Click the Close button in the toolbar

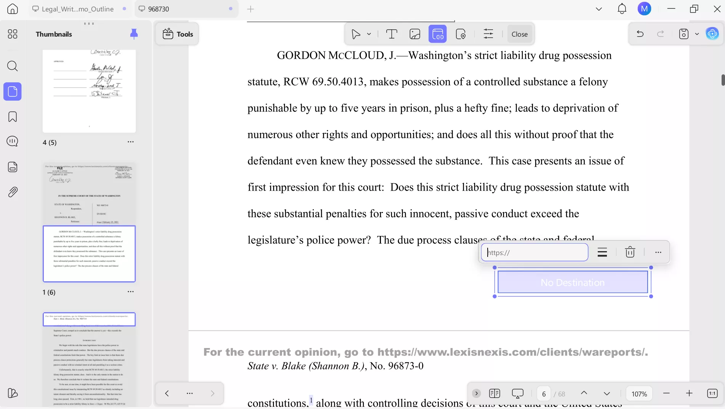point(519,34)
